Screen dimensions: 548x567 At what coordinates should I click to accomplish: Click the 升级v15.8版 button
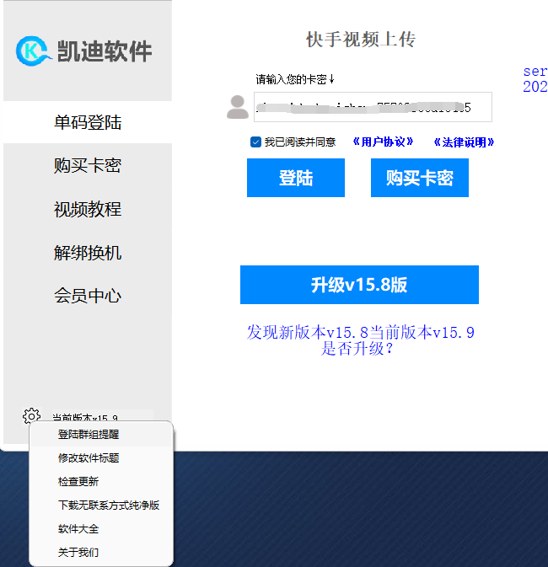(x=359, y=285)
